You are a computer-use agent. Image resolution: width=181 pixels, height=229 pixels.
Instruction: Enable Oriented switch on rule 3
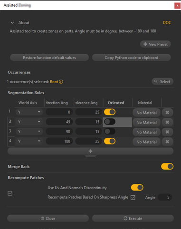point(110,132)
